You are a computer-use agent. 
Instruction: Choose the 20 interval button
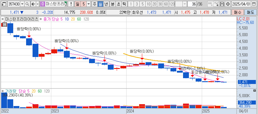coord(154,4)
